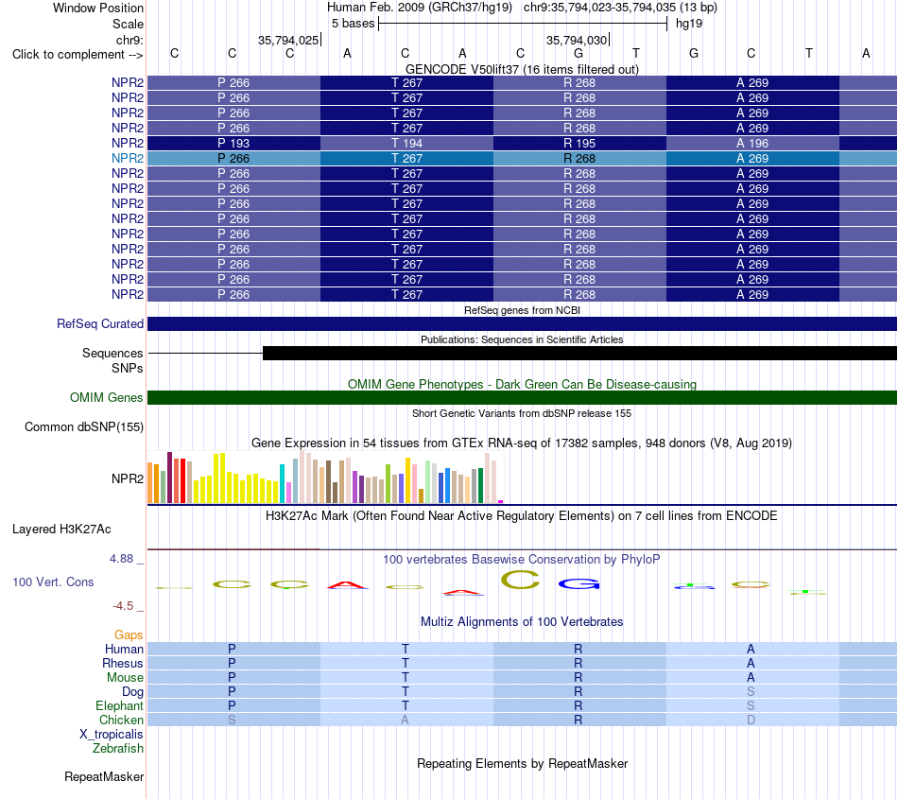Click the S residue in Elephant row
Screen dimensions: 898x799
tap(751, 705)
